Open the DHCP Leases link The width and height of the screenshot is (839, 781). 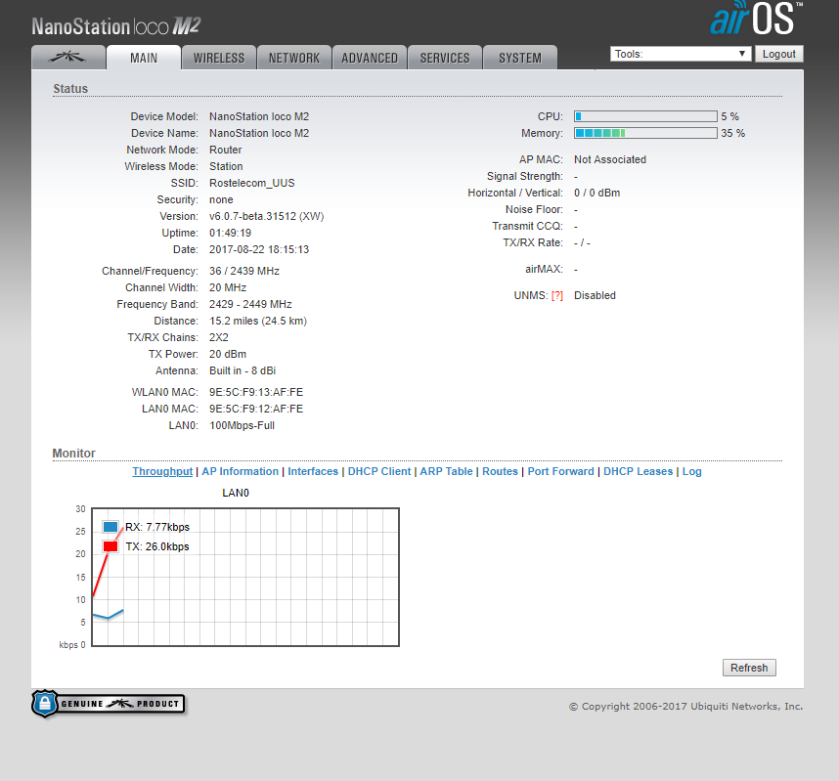(639, 471)
